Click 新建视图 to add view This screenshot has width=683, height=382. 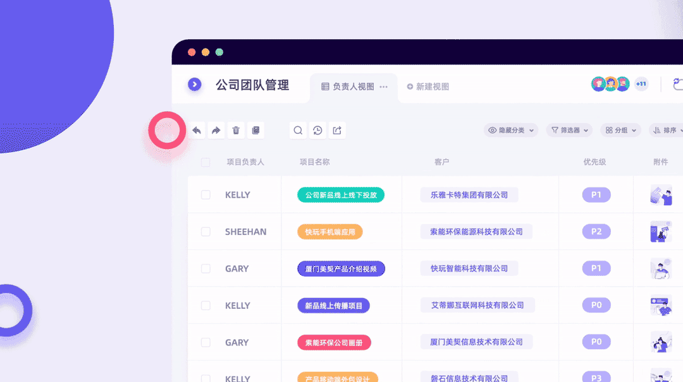pyautogui.click(x=428, y=87)
